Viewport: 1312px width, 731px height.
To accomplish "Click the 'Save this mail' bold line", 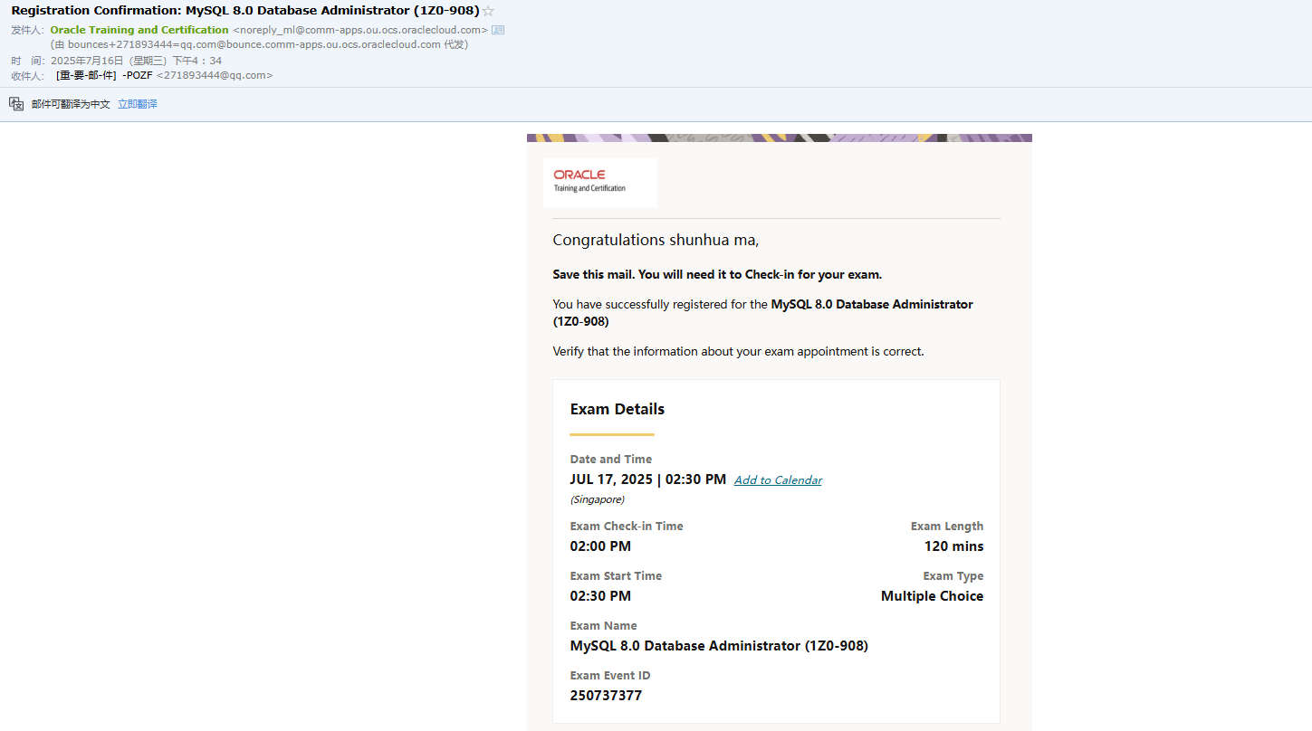I will pyautogui.click(x=717, y=274).
